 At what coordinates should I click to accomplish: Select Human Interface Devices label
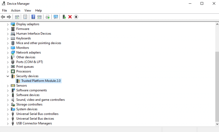tap(34, 34)
